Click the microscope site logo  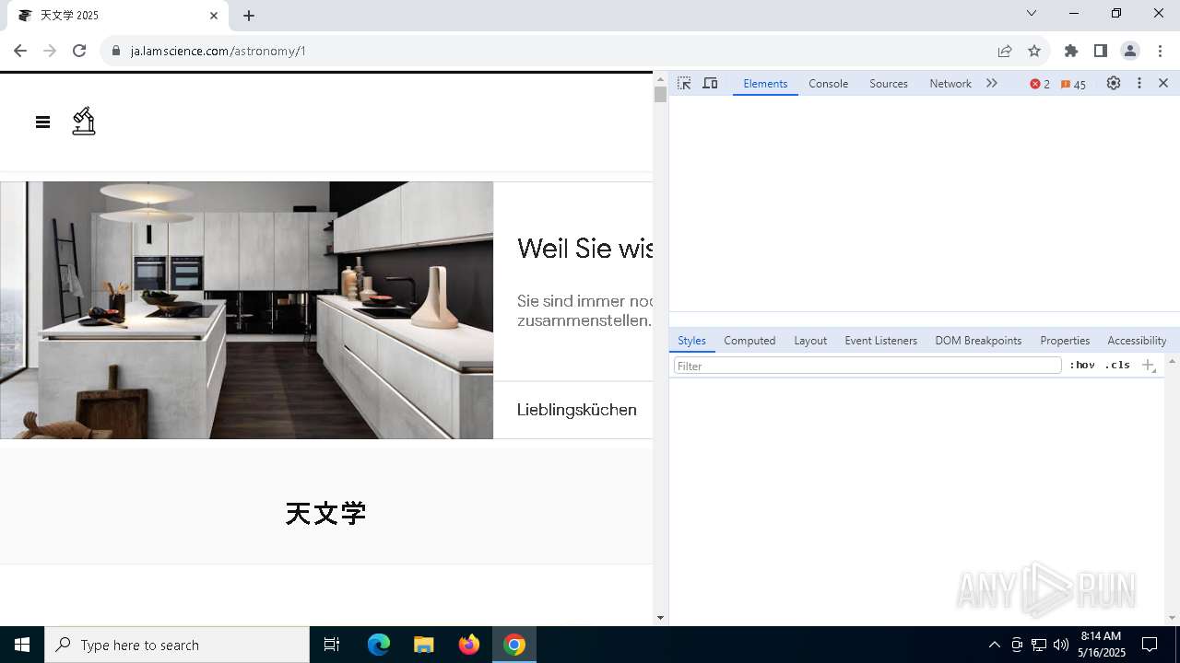(x=84, y=122)
